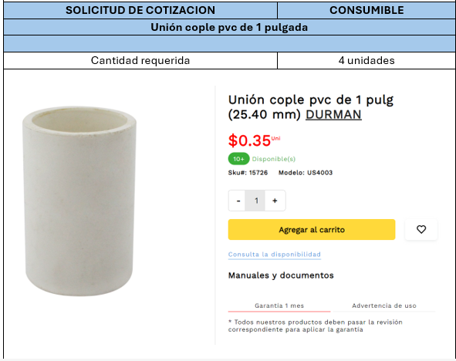Switch to the Advertencia de uso tab
Image resolution: width=456 pixels, height=361 pixels.
pyautogui.click(x=384, y=305)
